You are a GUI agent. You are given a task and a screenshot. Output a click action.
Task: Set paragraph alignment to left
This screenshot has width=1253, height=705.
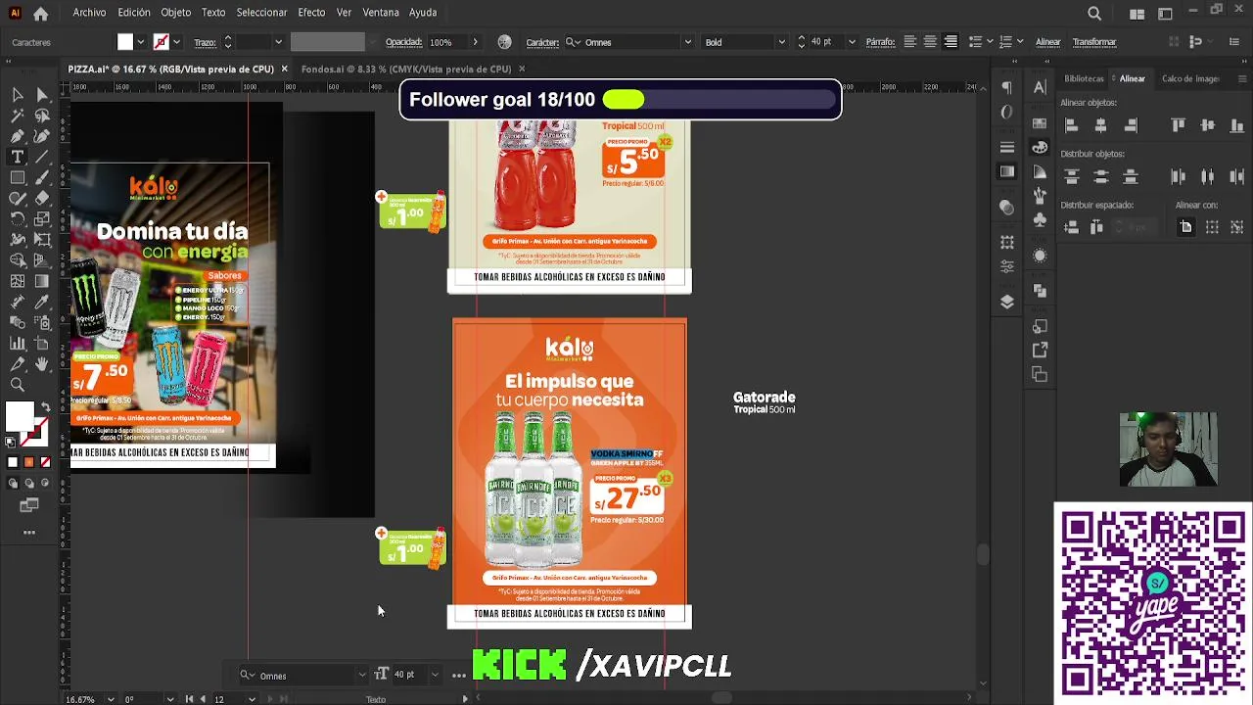[909, 42]
